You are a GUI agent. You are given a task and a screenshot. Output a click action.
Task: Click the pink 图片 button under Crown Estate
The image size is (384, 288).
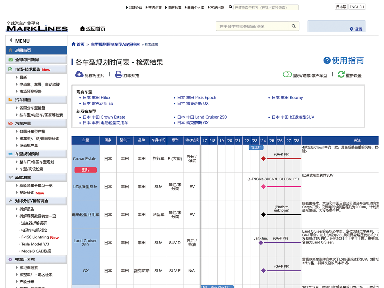(x=85, y=170)
